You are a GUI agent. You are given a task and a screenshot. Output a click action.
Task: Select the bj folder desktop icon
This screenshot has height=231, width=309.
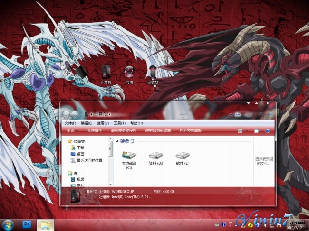82,75
